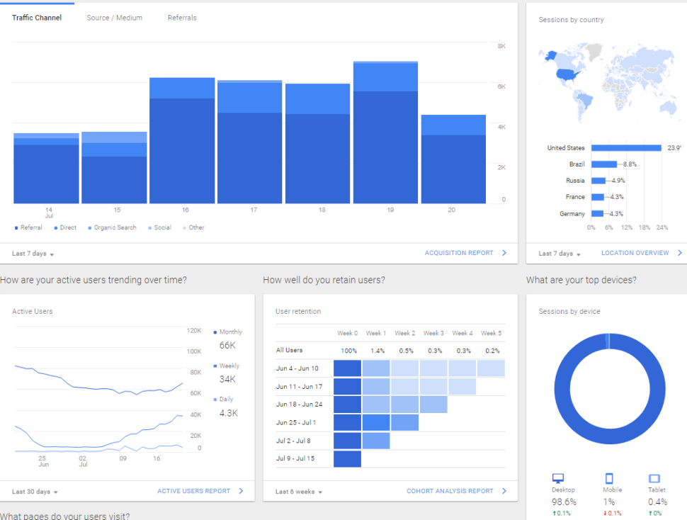The height and width of the screenshot is (520, 687).
Task: Click the Week 0 column header
Action: coord(348,334)
